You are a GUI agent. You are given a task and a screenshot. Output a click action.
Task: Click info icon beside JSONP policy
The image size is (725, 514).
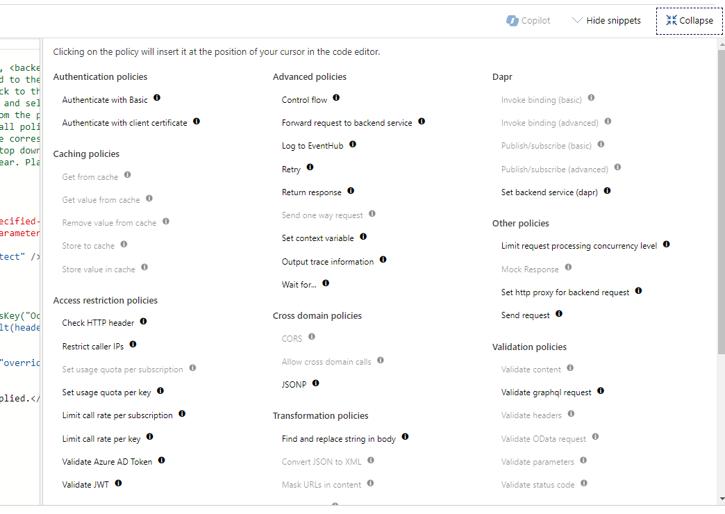[x=316, y=382]
